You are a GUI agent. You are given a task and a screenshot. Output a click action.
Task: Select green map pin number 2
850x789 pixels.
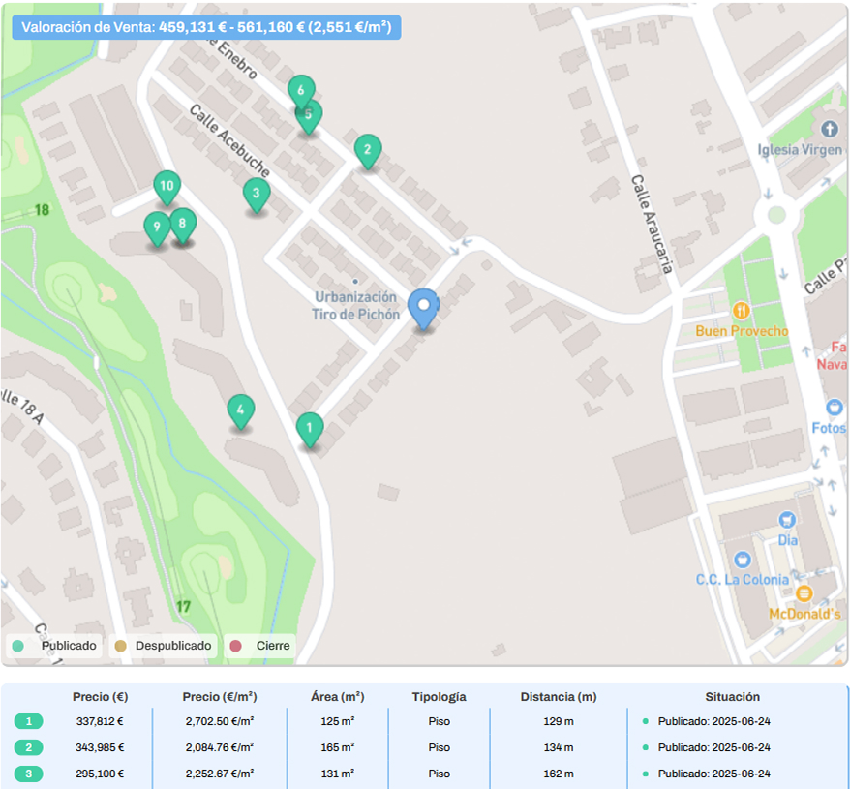(367, 150)
